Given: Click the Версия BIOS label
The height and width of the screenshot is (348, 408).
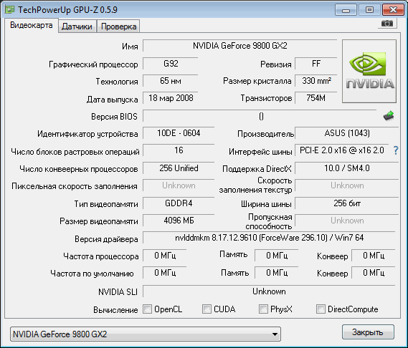Looking at the screenshot, I should tap(114, 117).
